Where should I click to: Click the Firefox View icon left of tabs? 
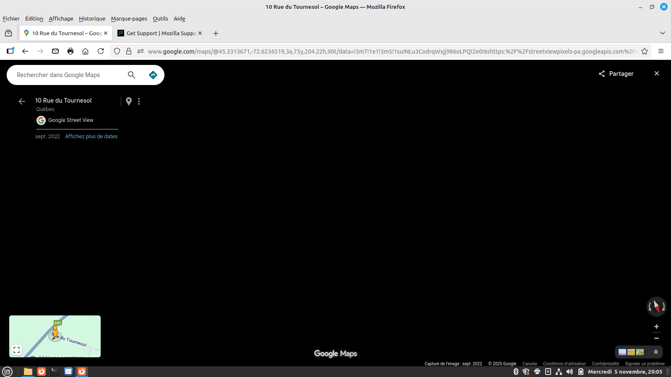(x=8, y=34)
